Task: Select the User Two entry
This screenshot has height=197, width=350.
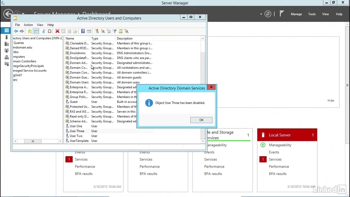Action: pyautogui.click(x=76, y=136)
